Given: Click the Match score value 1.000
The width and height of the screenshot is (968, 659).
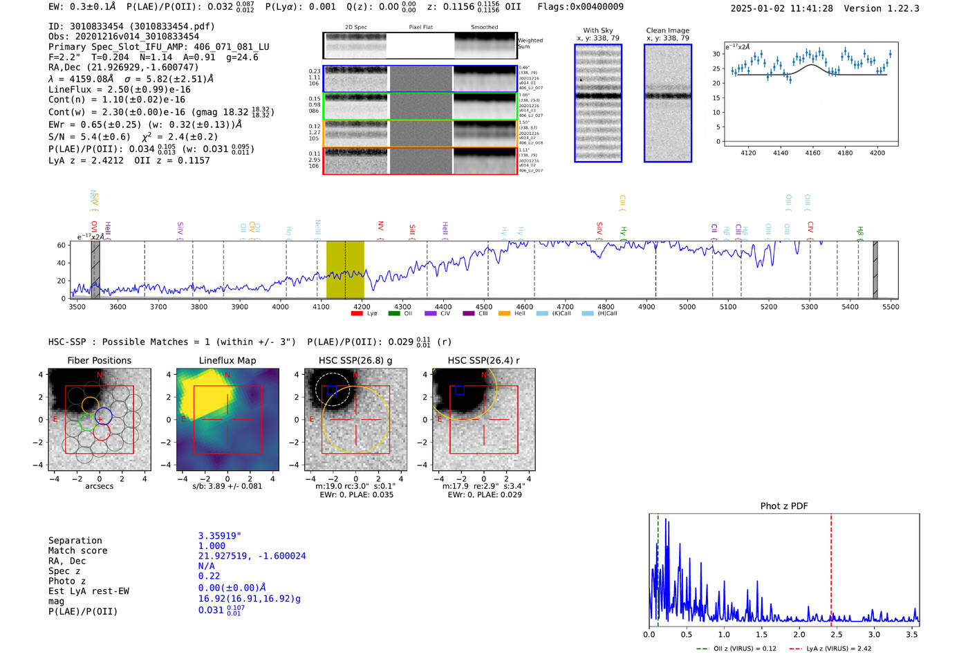Looking at the screenshot, I should [x=212, y=546].
